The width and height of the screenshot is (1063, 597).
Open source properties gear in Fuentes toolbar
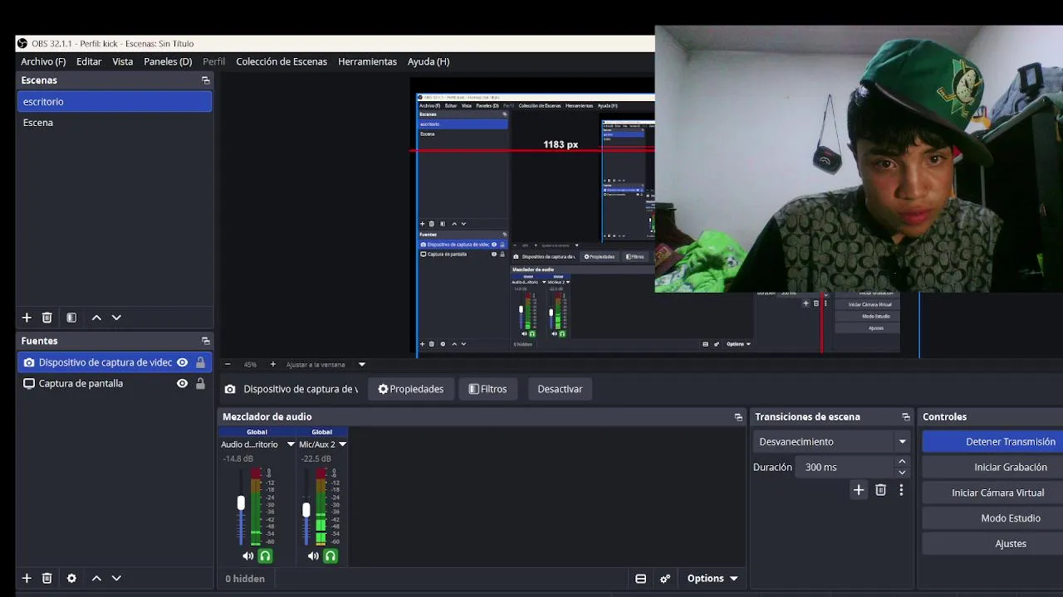[71, 578]
